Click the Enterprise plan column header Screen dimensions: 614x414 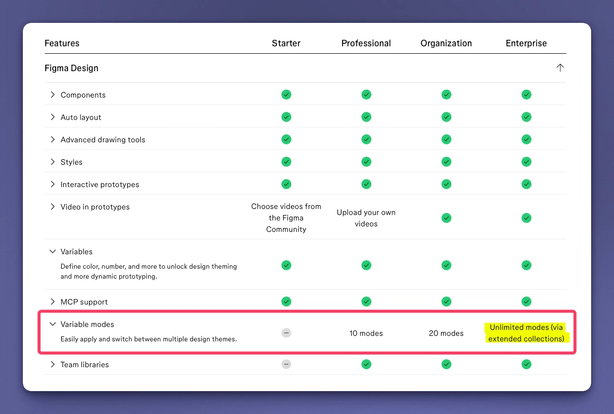[x=526, y=43]
